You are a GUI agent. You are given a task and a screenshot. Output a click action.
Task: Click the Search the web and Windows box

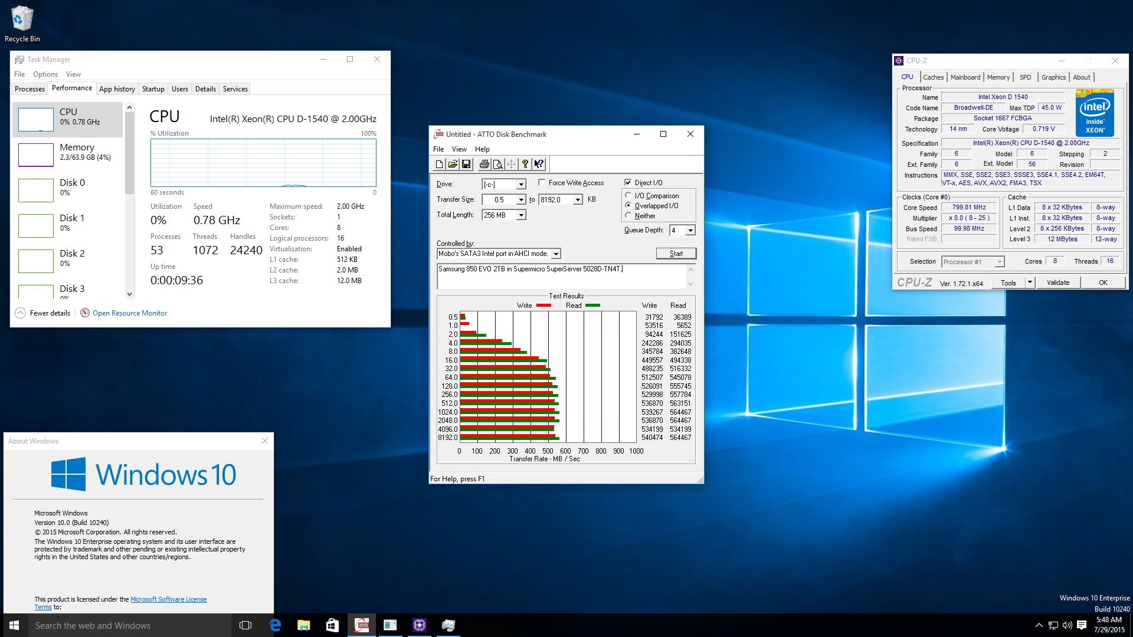(x=130, y=625)
